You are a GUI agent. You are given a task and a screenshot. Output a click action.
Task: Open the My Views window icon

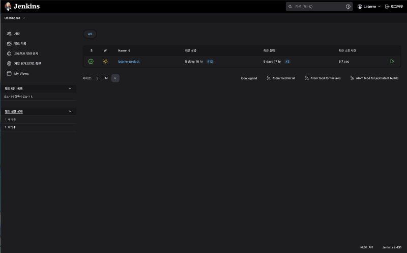pos(9,73)
